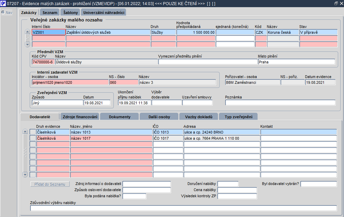Viewport: 344px width, 217px height.
Task: Click the supplier name název 1013
Action: (x=111, y=132)
